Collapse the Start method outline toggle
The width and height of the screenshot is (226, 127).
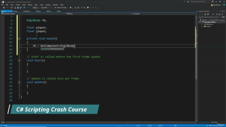click(x=19, y=60)
